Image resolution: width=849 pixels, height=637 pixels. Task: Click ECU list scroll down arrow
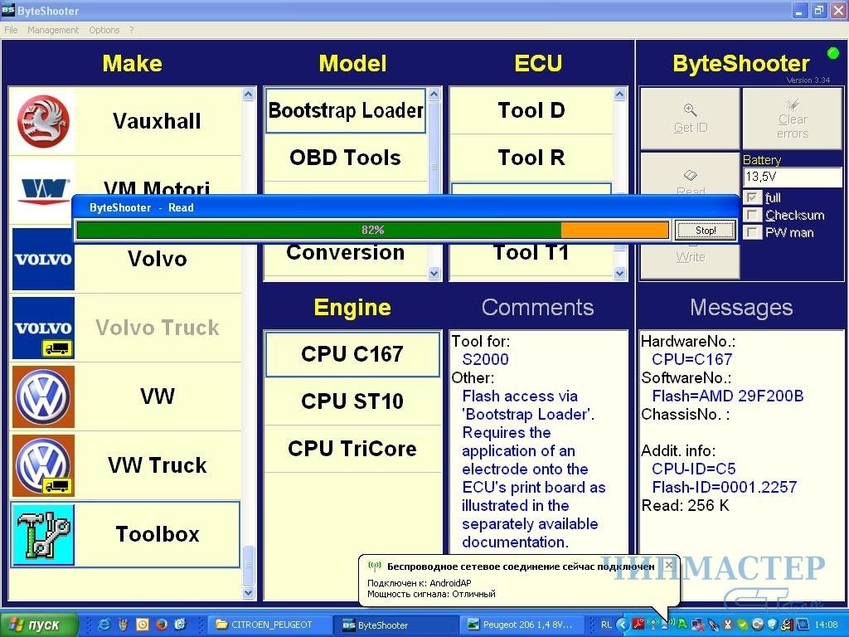620,273
